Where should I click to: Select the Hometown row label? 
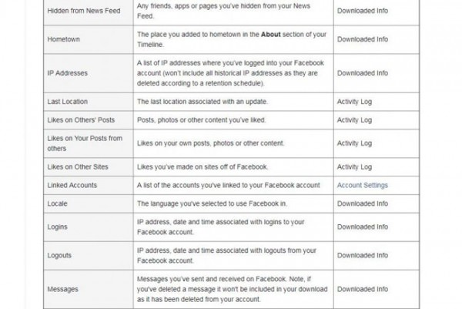coord(67,39)
